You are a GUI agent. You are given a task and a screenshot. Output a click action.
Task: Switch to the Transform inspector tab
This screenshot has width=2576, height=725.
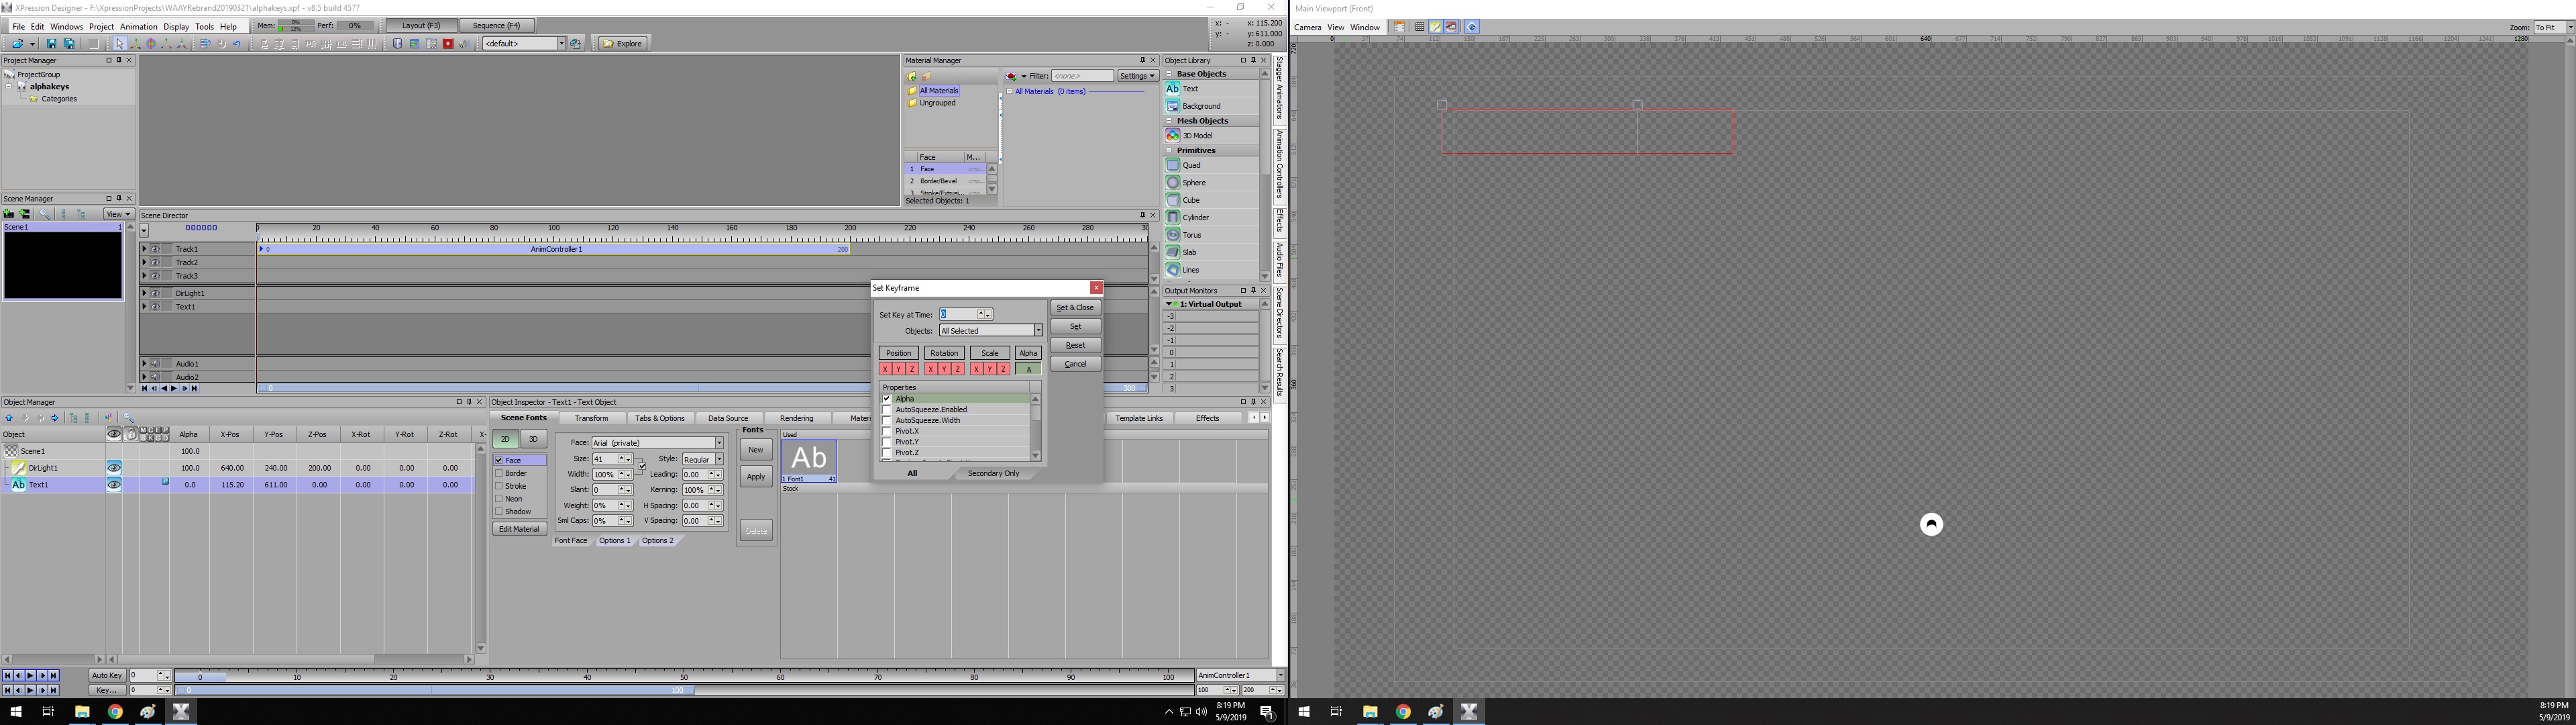point(591,419)
